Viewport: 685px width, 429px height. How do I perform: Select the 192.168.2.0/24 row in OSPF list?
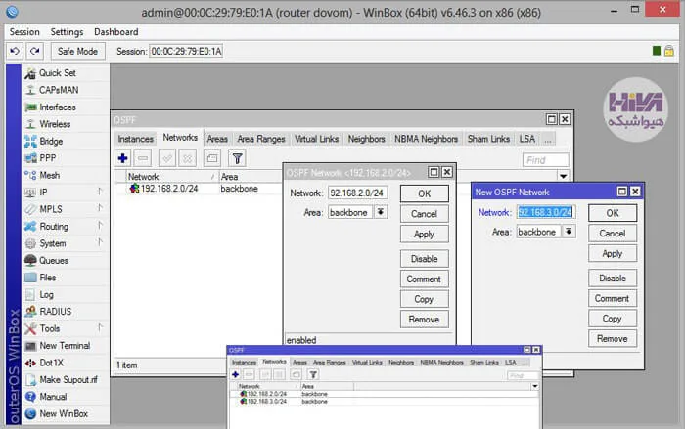(197, 189)
